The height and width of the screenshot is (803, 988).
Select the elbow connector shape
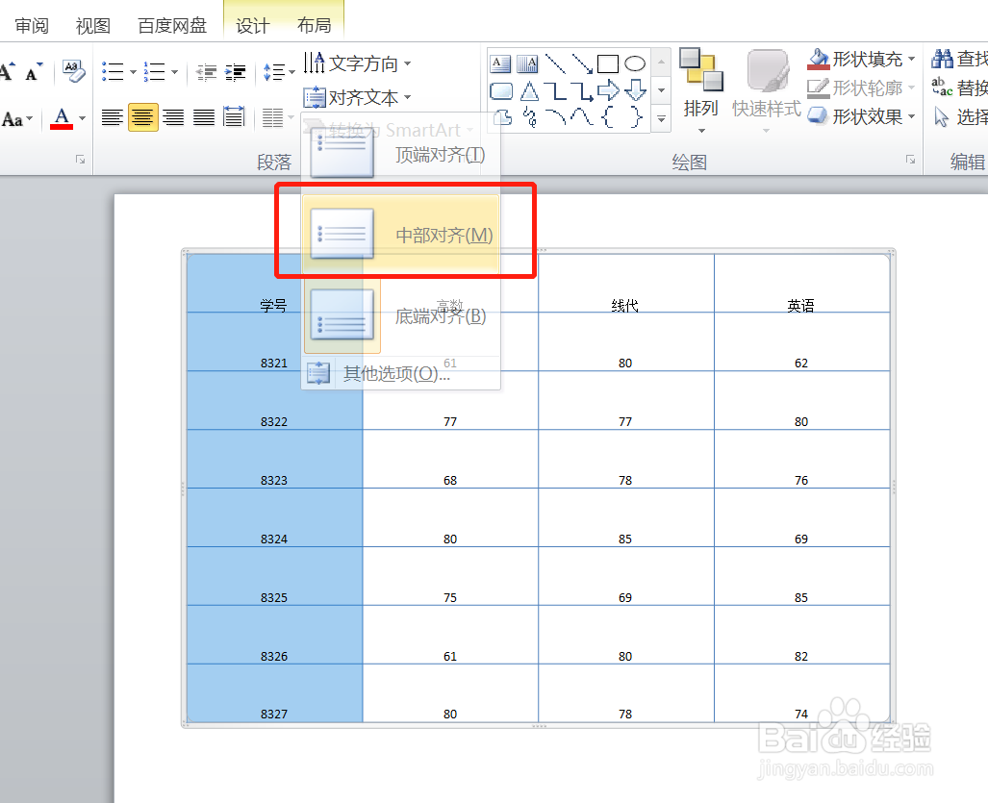point(555,91)
